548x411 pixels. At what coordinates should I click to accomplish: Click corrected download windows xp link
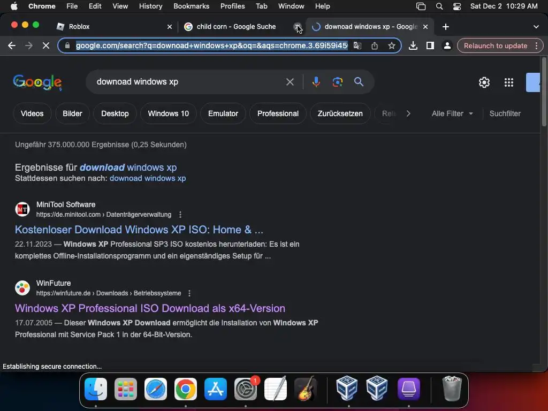click(x=128, y=168)
